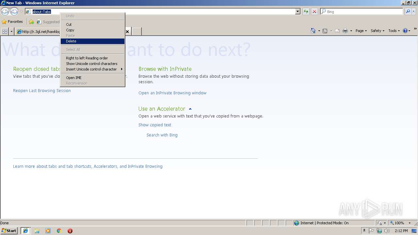Show hidden tray icons arrow

364,231
